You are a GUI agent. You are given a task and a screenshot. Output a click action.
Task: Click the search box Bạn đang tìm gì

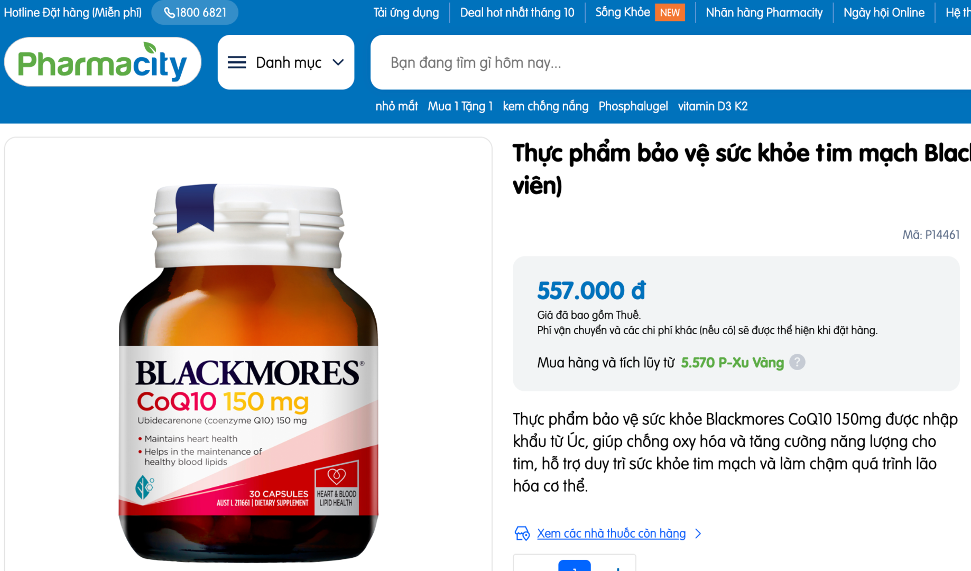(671, 62)
